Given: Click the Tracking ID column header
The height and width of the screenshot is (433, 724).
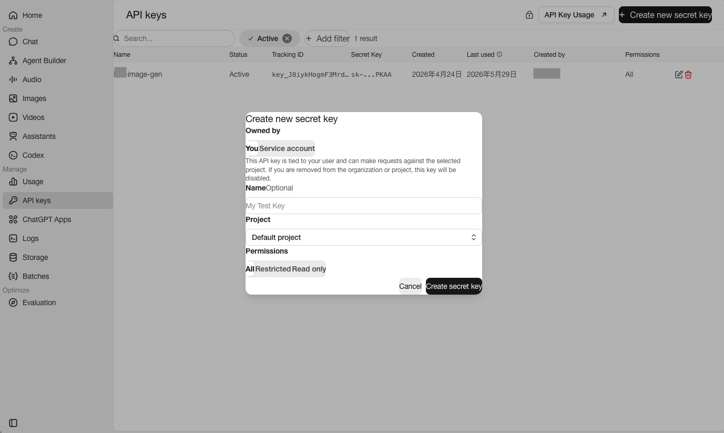Looking at the screenshot, I should coord(288,54).
